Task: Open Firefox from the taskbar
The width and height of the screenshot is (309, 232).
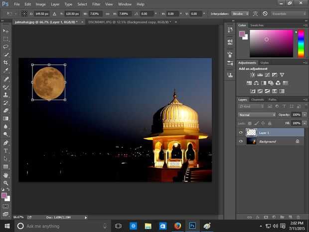Action: point(177,226)
